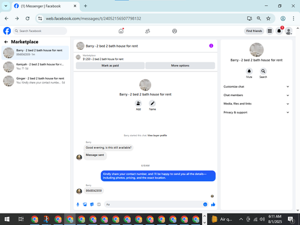Image resolution: width=300 pixels, height=225 pixels.
Task: Focus the Search Facebook field
Action: click(x=40, y=31)
